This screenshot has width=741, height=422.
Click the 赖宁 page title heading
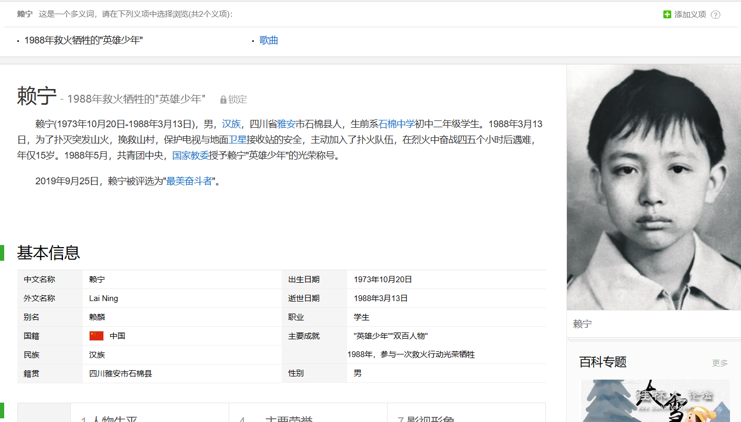[37, 96]
